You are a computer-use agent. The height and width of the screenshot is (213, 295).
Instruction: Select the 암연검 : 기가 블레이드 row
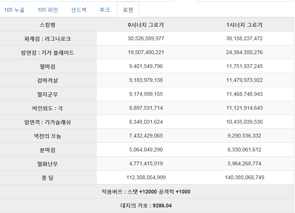(x=147, y=52)
